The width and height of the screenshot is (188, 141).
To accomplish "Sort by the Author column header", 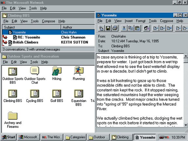I will click(78, 27).
